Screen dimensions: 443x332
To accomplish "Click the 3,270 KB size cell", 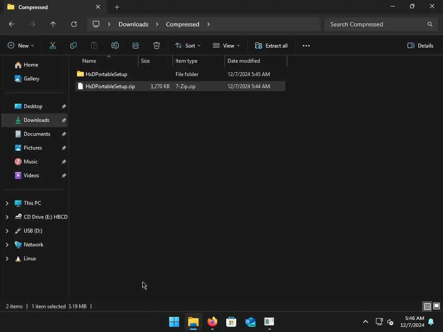I will point(160,86).
